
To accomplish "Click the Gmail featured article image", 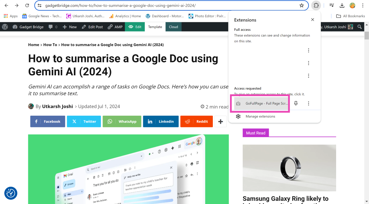I will coord(128,169).
